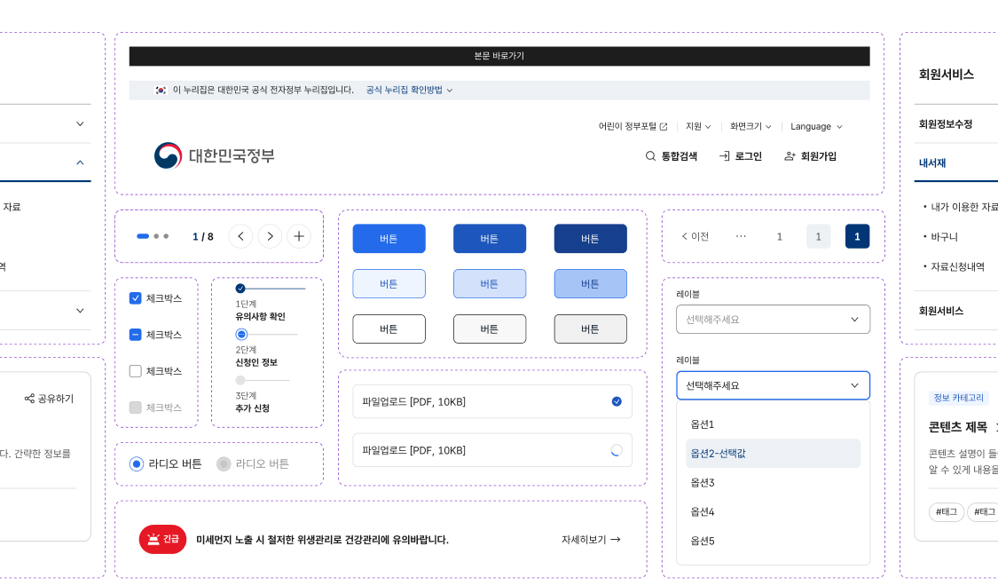Click the login arrow icon by 로그인

coord(724,156)
